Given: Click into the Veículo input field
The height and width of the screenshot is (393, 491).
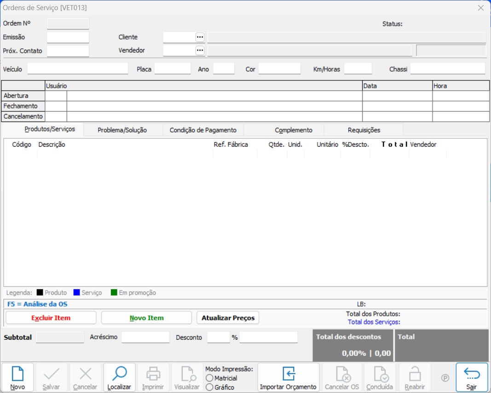Looking at the screenshot, I should click(78, 69).
